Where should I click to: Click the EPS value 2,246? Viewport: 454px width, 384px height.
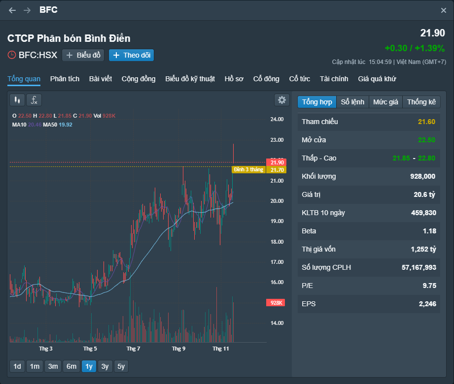click(x=427, y=304)
